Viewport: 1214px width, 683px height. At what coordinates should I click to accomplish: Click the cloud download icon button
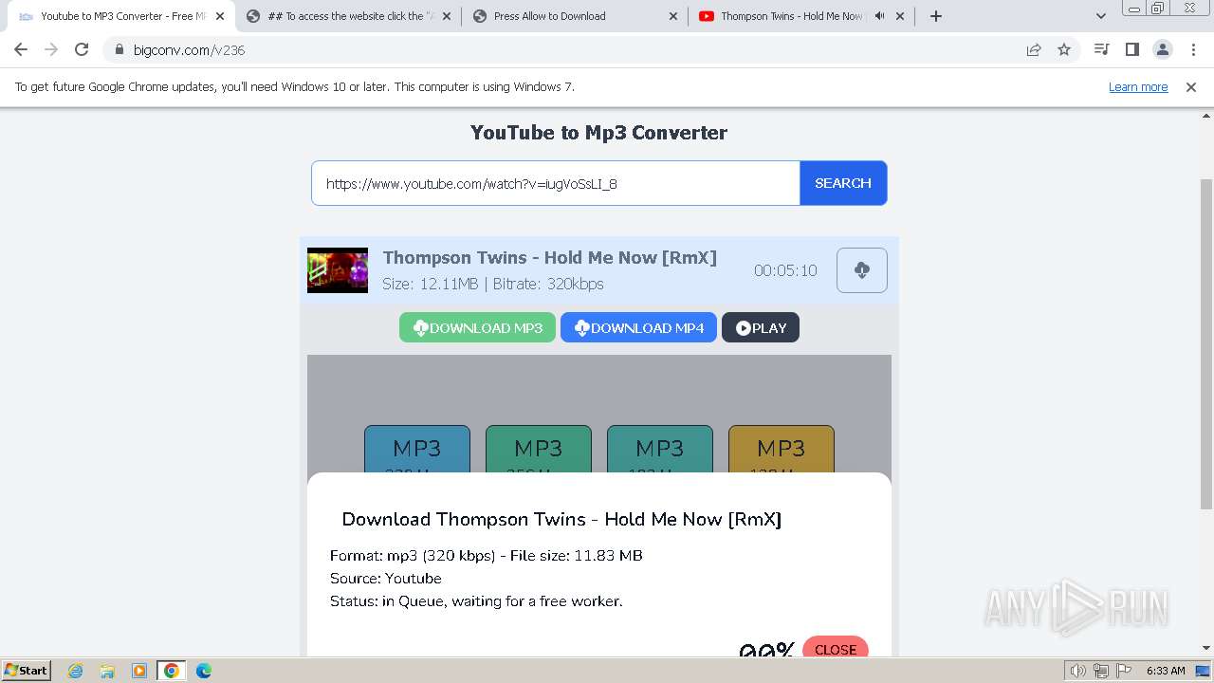tap(862, 270)
